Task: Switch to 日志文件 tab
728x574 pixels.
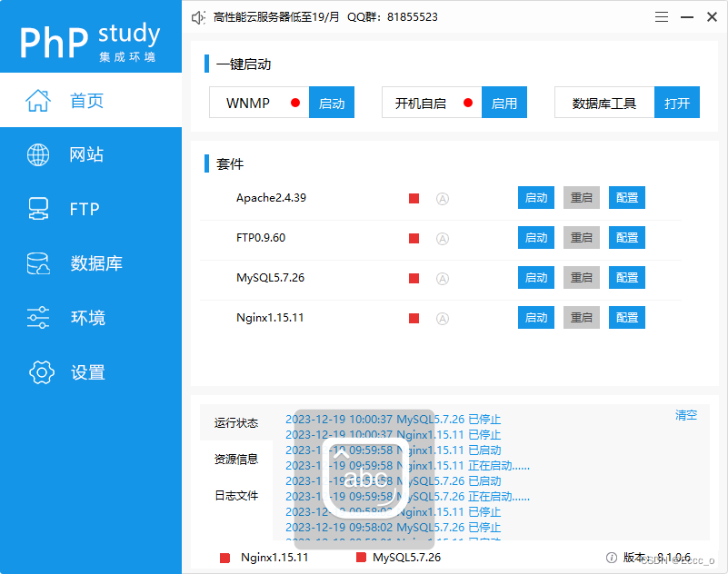Action: (236, 496)
